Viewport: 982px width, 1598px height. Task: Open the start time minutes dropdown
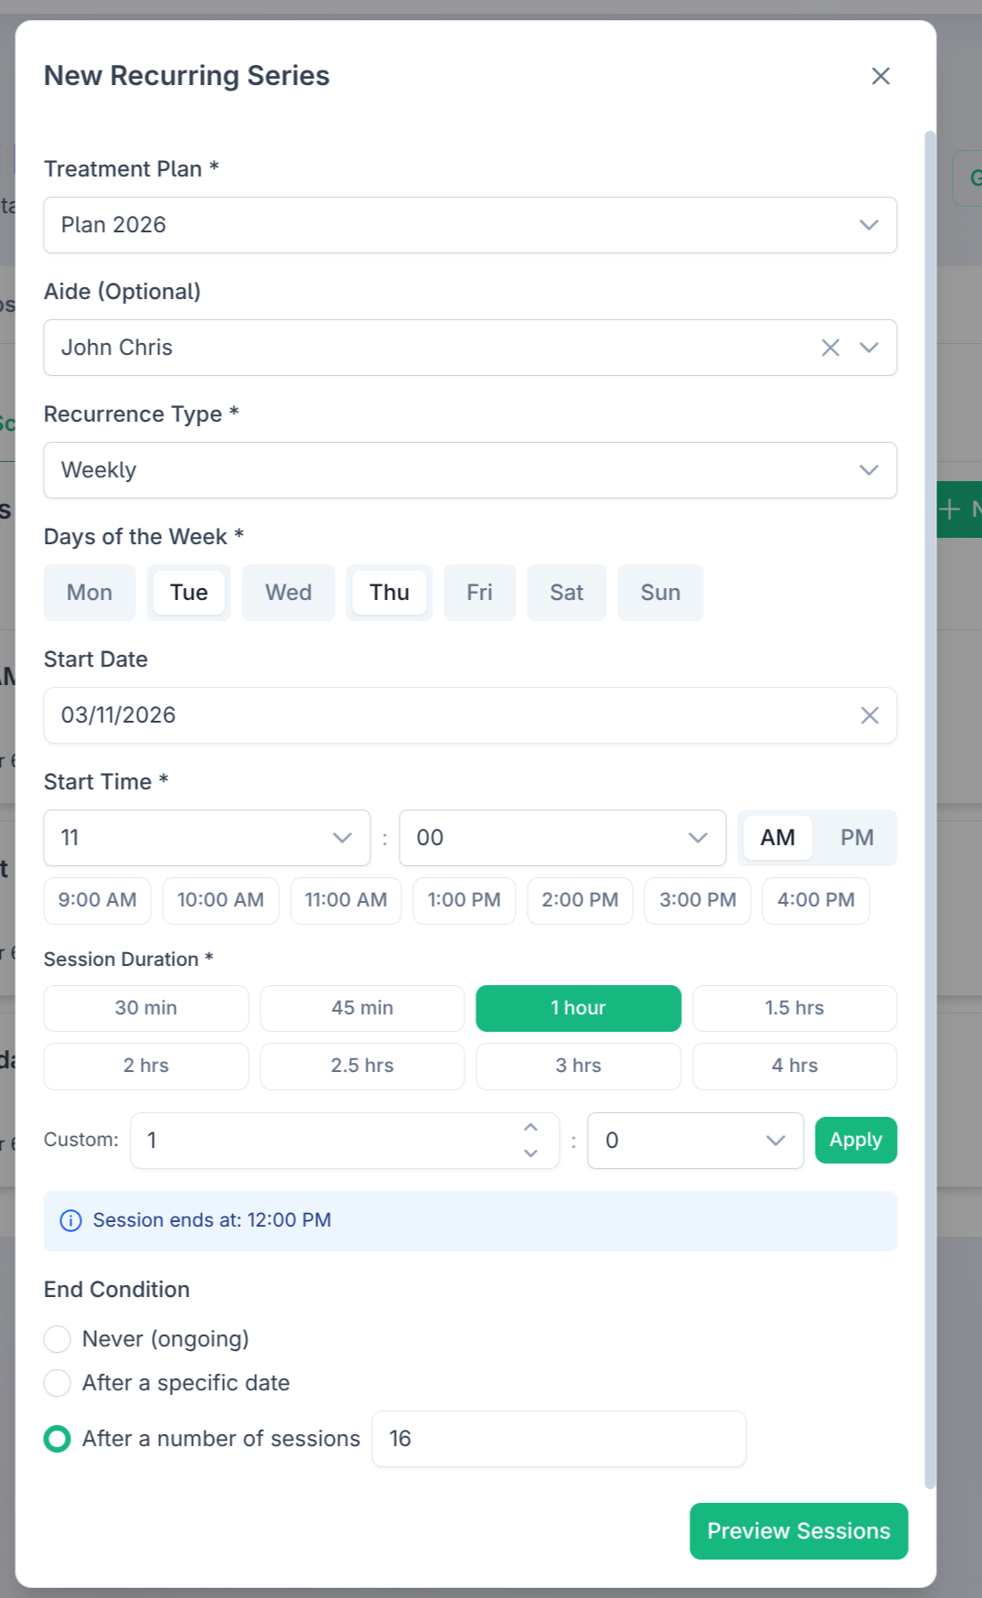click(x=561, y=838)
